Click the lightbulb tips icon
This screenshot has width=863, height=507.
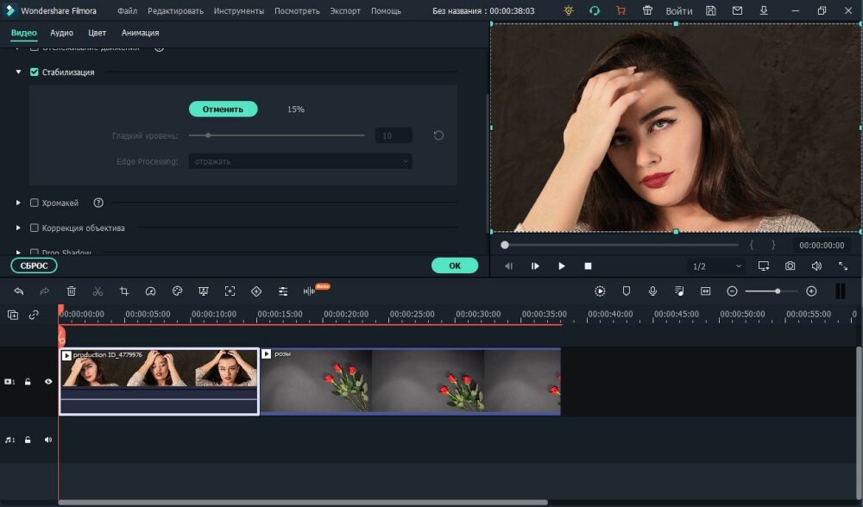tap(569, 10)
